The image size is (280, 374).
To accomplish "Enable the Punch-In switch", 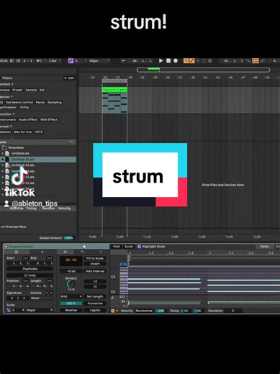I will (x=248, y=61).
